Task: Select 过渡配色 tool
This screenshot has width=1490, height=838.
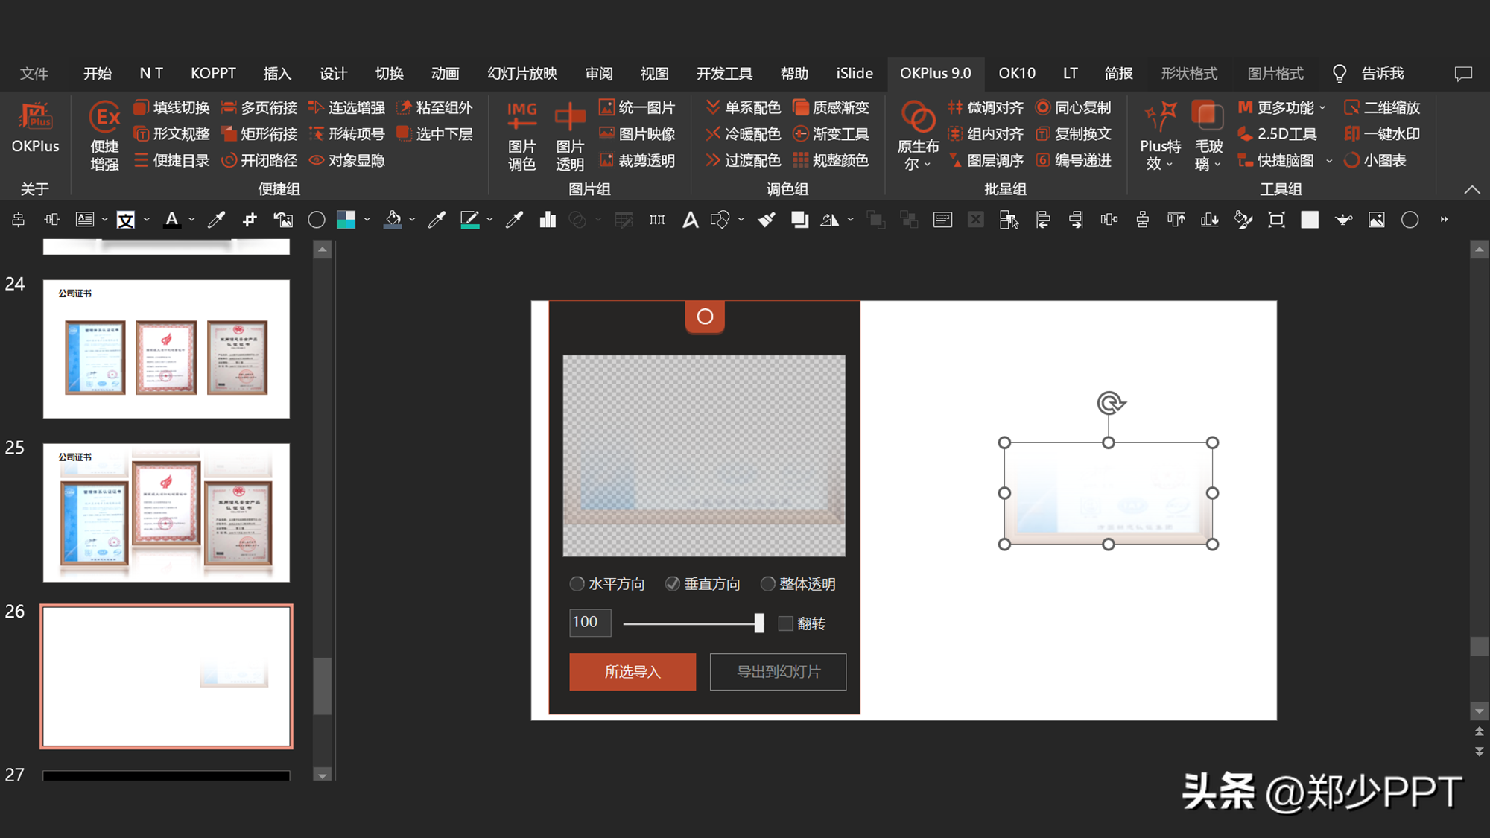Action: tap(744, 160)
